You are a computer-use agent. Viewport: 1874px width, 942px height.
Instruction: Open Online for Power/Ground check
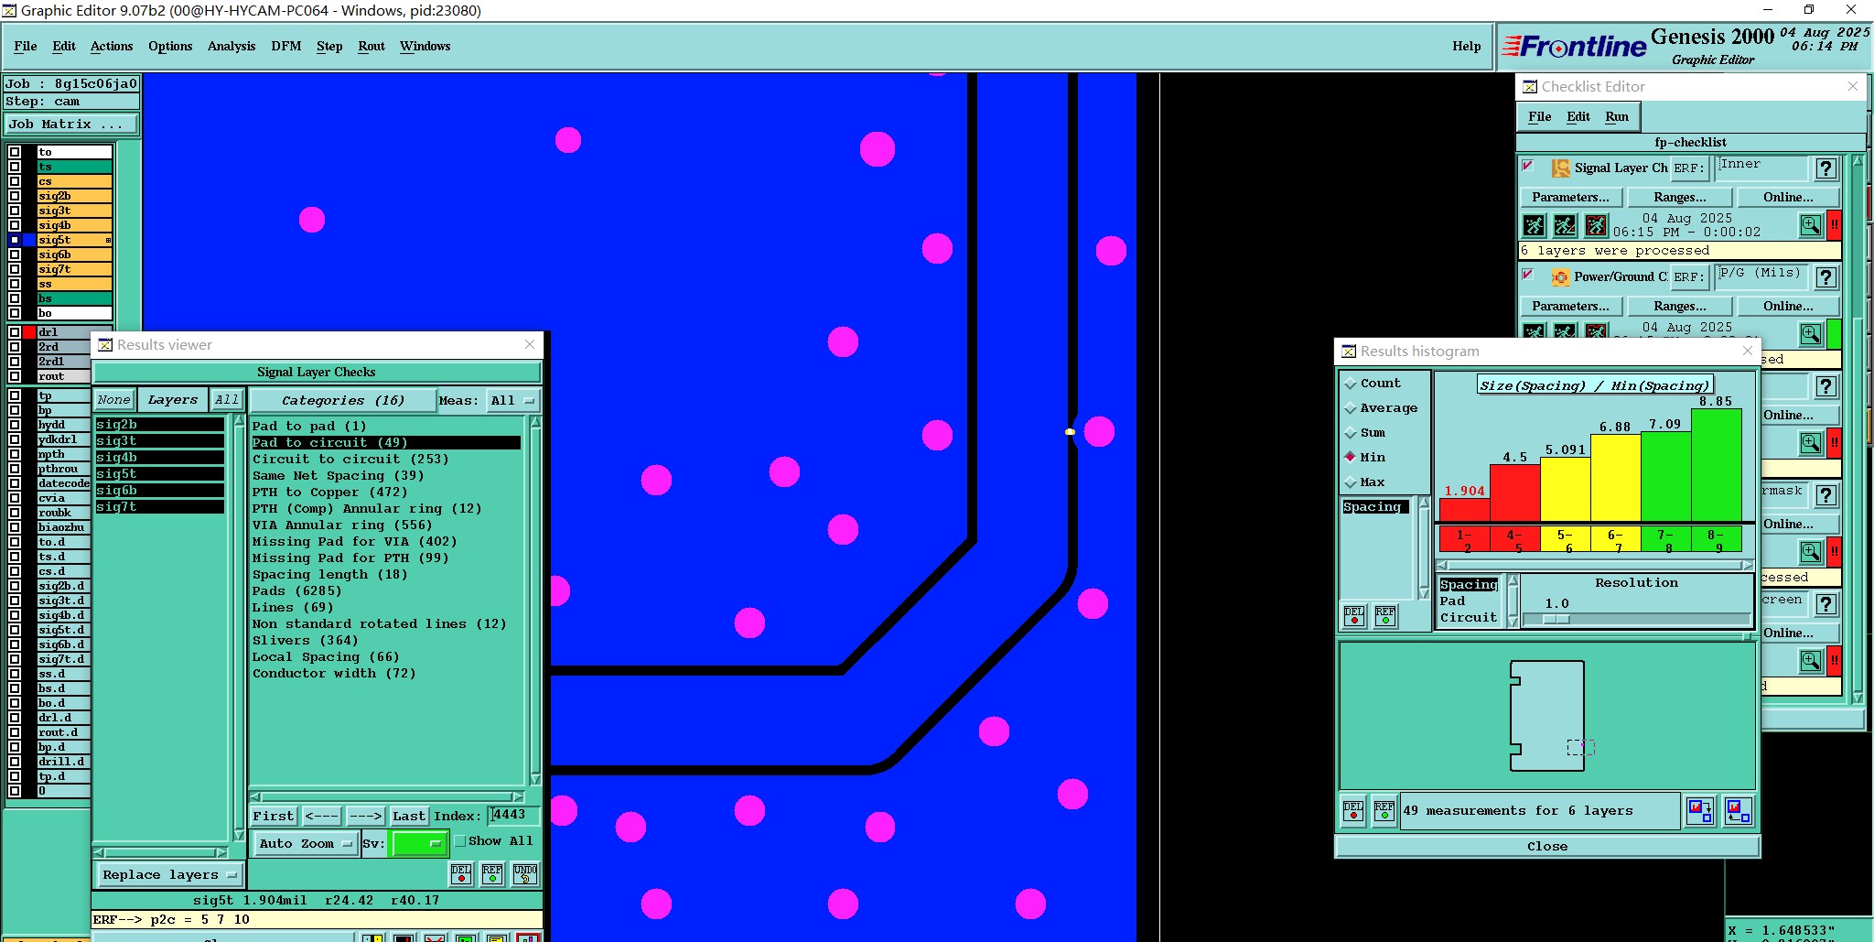[1789, 306]
